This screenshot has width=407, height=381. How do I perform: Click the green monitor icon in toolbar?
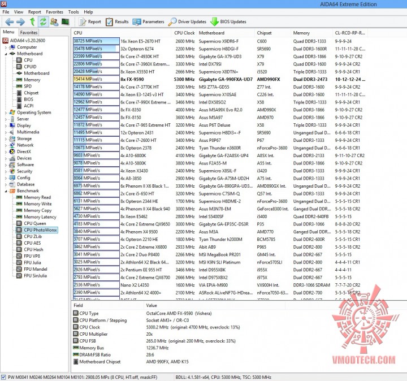[x=65, y=22]
